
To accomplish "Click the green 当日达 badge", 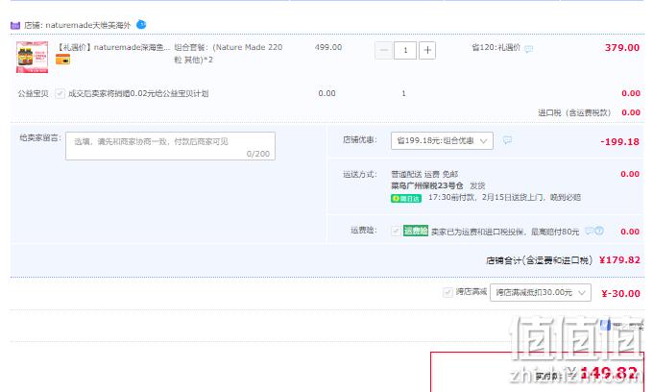I will [x=406, y=199].
